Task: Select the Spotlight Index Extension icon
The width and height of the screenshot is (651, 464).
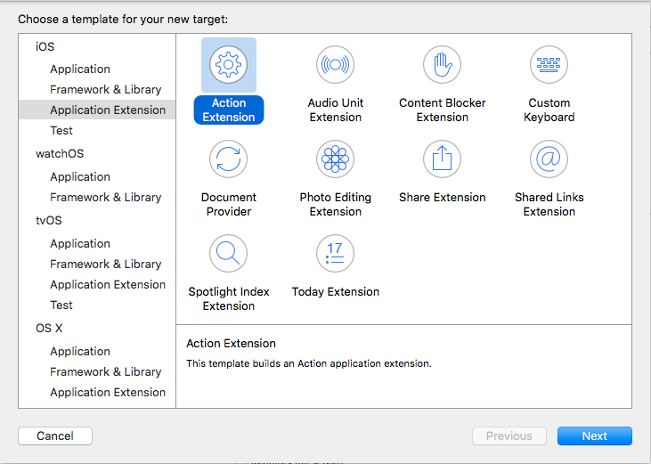Action: (x=229, y=254)
